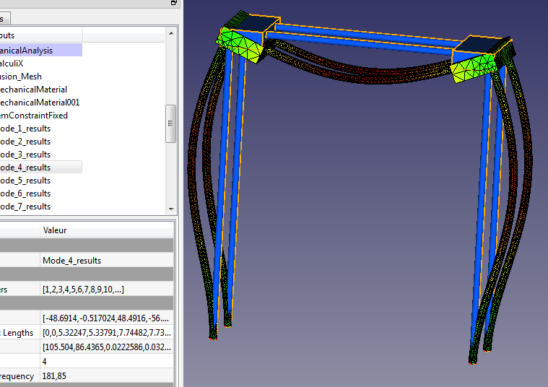Click the panel float/undock icon
548x387 pixels.
coord(174,3)
